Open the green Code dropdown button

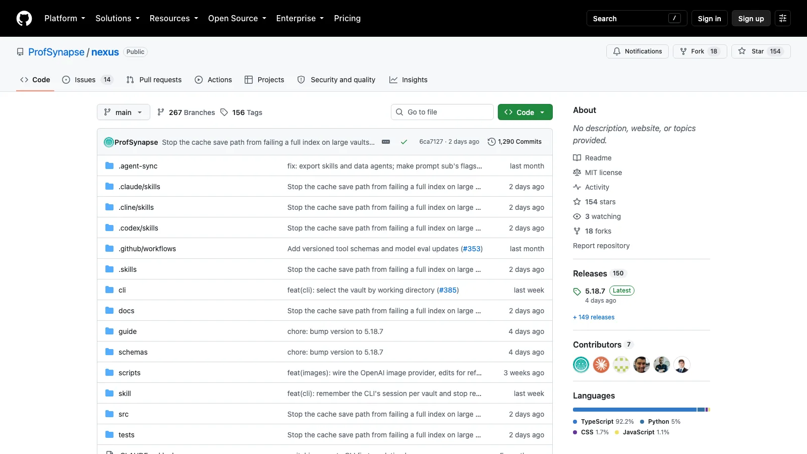click(525, 112)
